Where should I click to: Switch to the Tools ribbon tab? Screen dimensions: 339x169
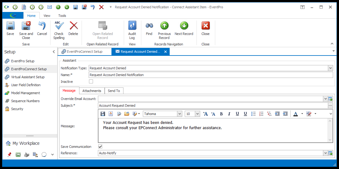(x=62, y=16)
